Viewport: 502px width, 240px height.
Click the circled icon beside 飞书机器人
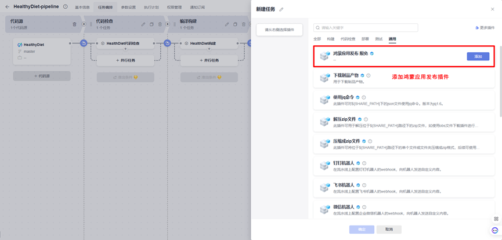pyautogui.click(x=364, y=185)
